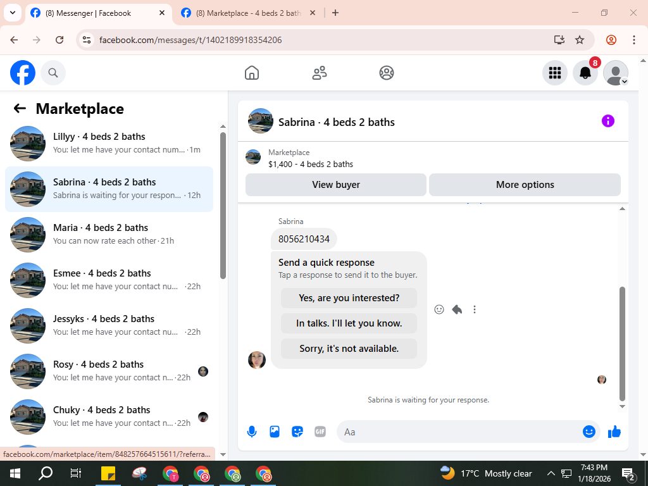Click Sabrina's header name and listing title
This screenshot has height=486, width=648.
point(337,122)
